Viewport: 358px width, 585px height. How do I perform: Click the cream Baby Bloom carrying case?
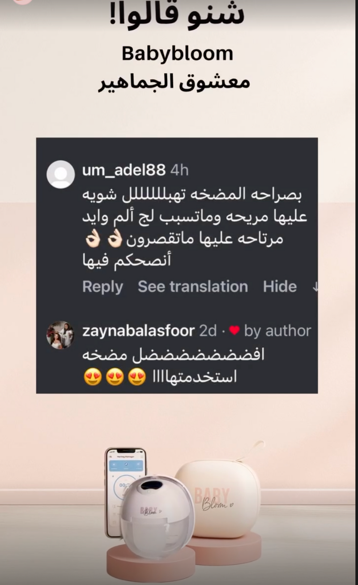point(217,496)
